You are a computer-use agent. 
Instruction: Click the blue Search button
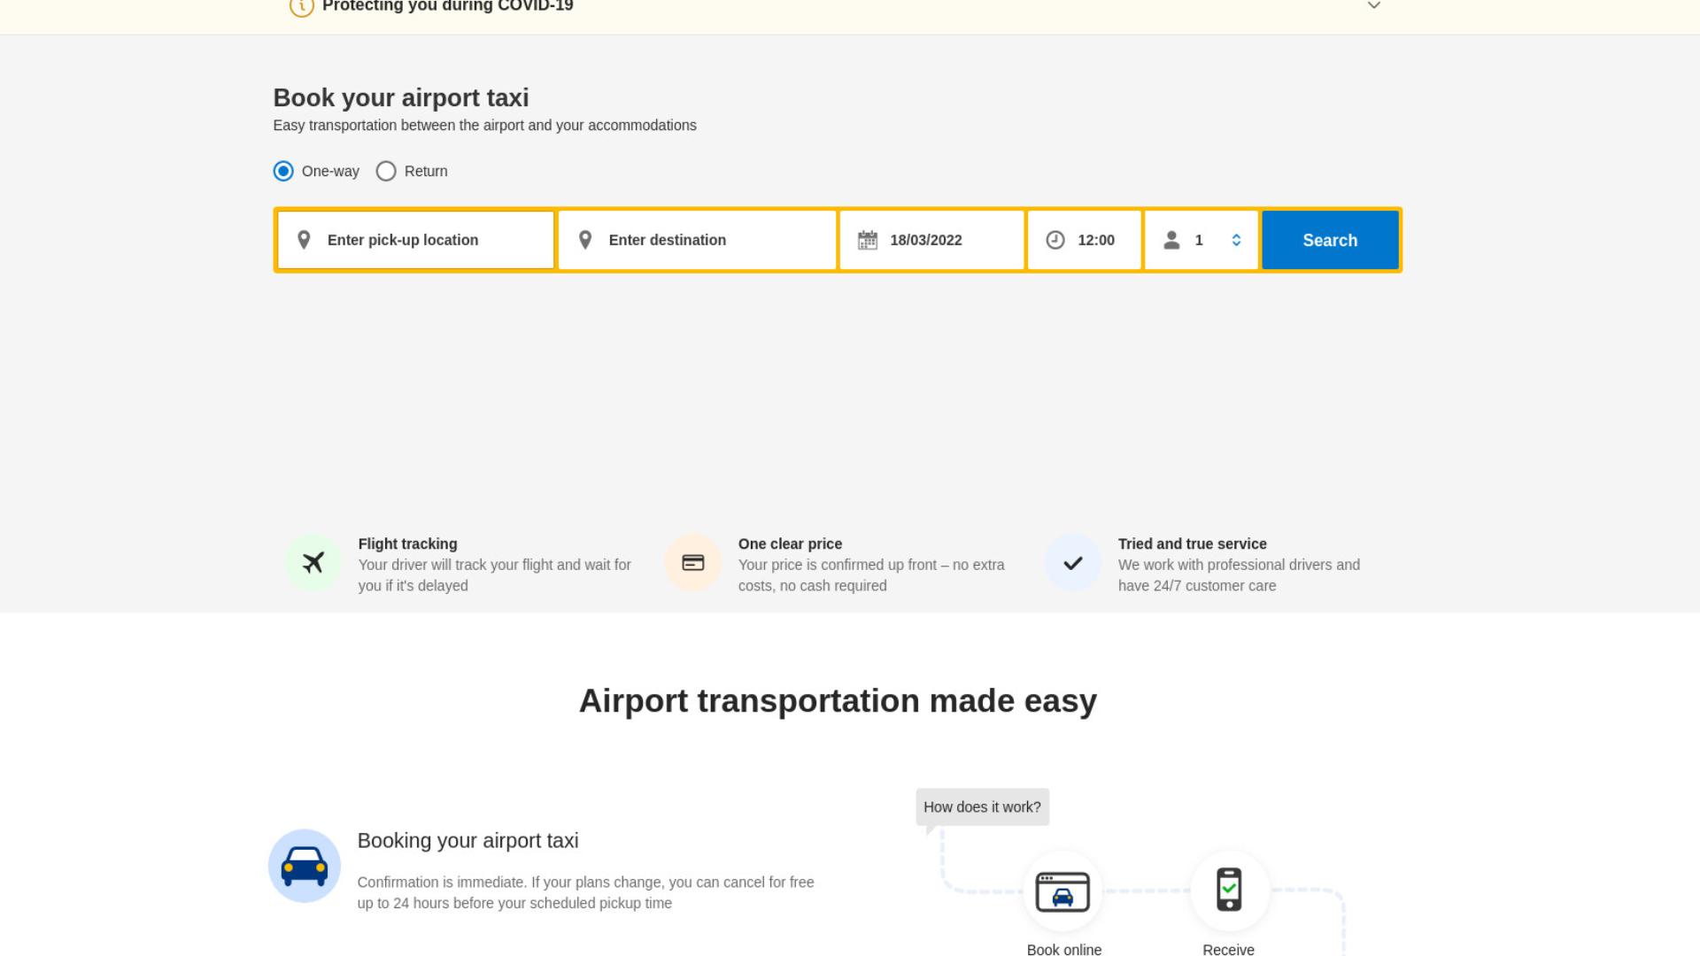click(1330, 240)
